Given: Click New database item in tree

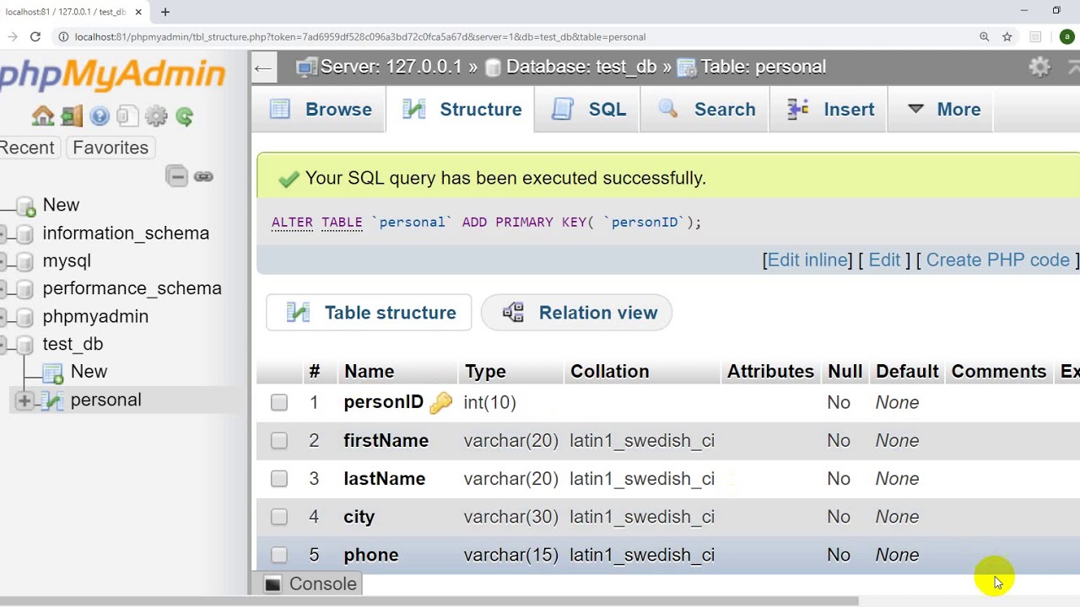Looking at the screenshot, I should coord(61,205).
